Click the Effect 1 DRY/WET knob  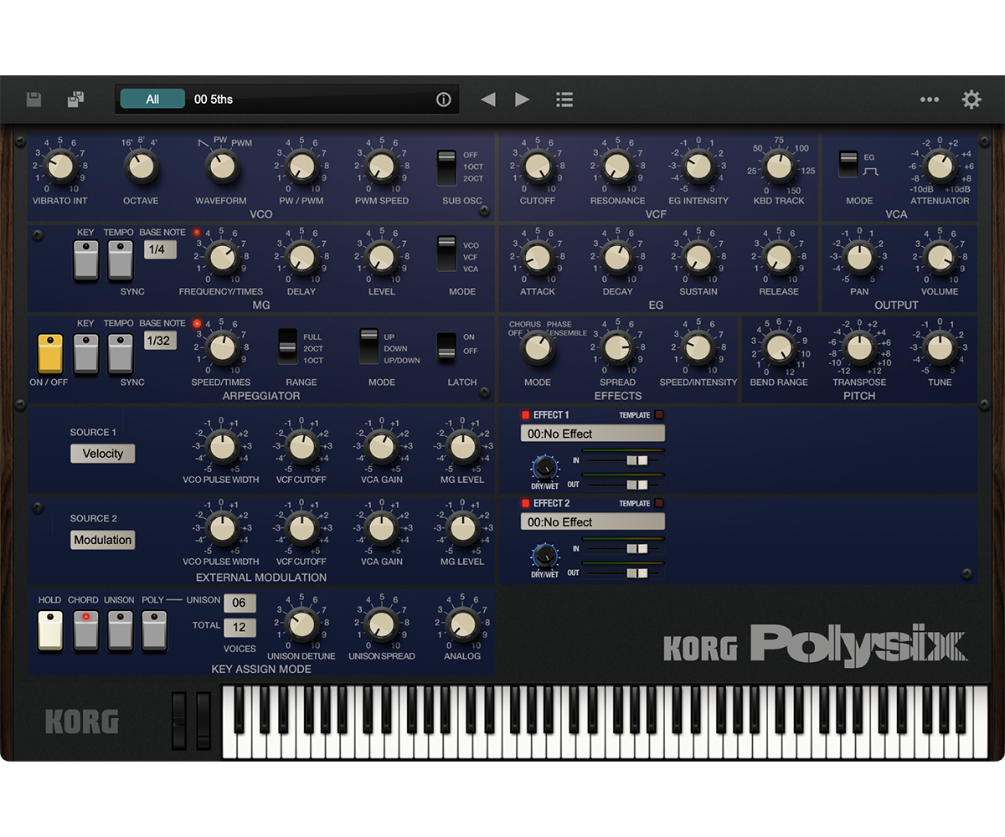click(545, 469)
